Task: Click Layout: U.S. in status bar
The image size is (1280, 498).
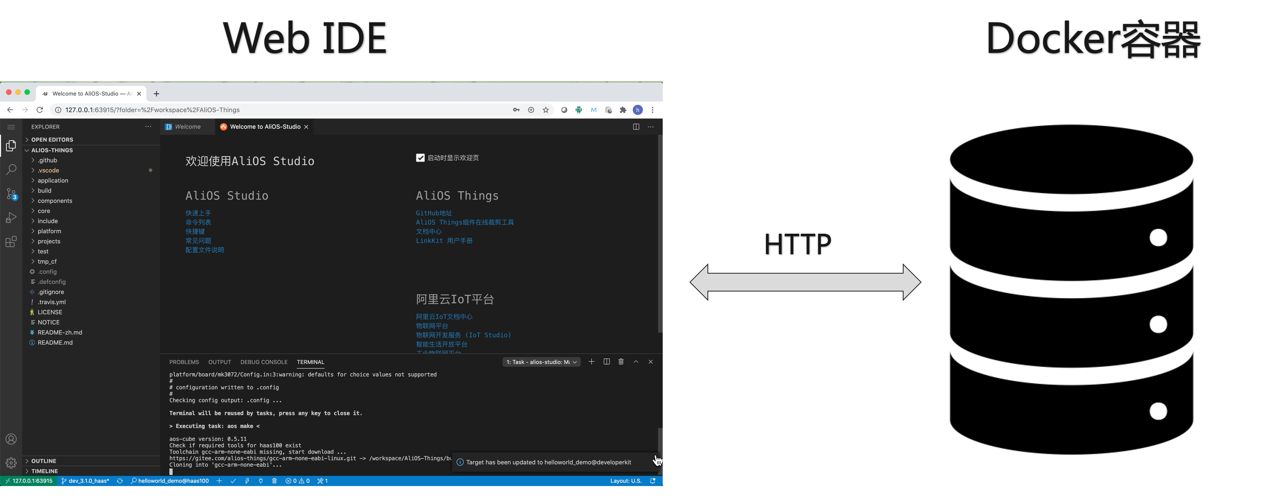Action: coord(625,481)
